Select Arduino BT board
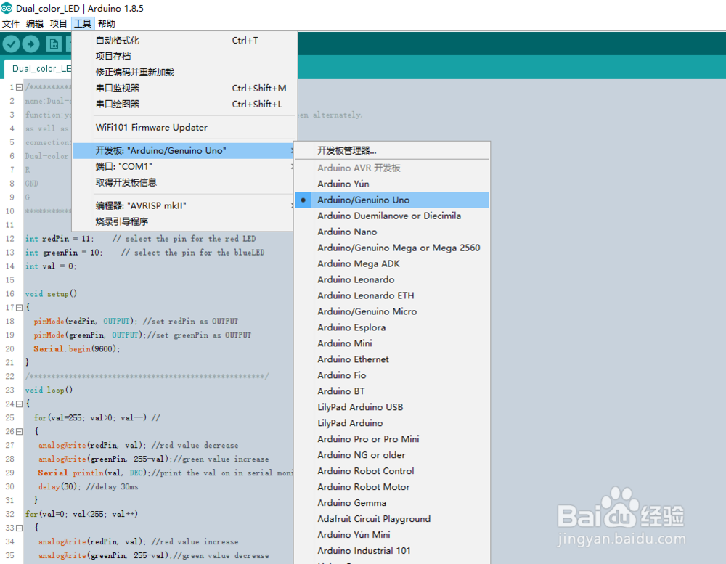Image resolution: width=726 pixels, height=564 pixels. pos(392,391)
